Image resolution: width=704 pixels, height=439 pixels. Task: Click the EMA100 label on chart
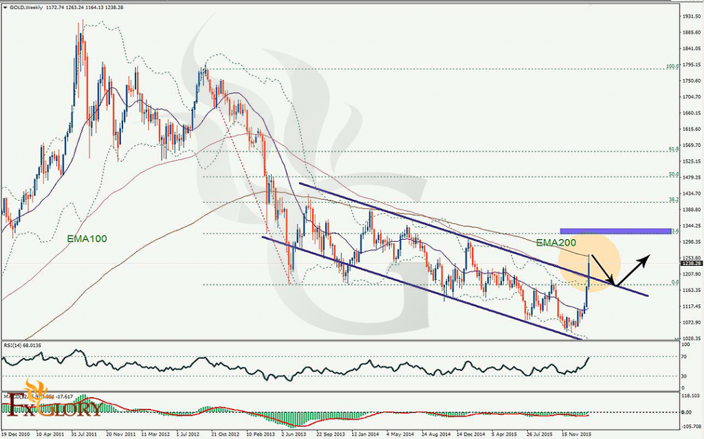click(x=87, y=239)
